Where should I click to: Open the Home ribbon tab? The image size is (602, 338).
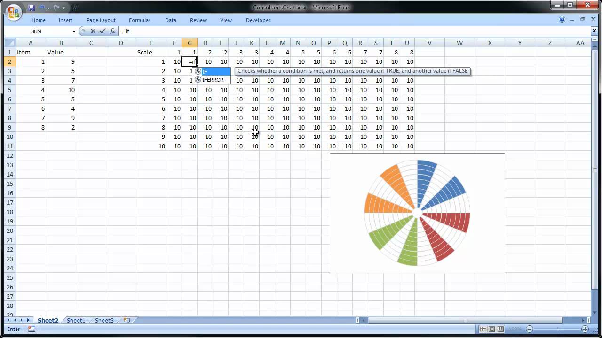coord(39,20)
